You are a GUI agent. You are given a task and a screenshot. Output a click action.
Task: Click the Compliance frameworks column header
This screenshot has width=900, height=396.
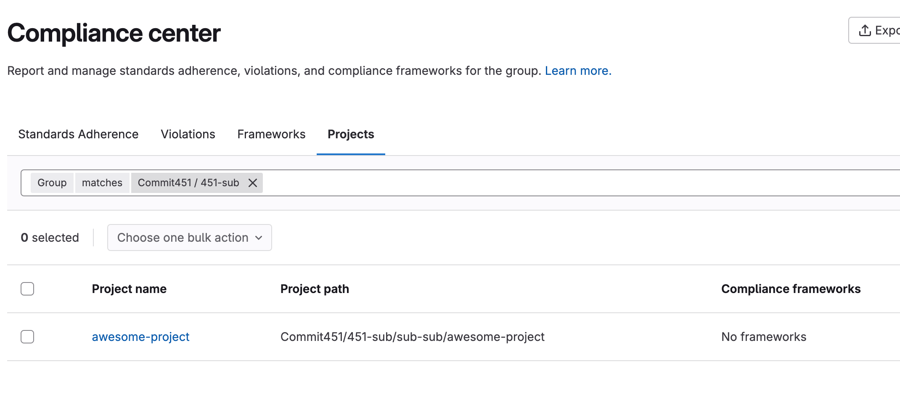791,289
